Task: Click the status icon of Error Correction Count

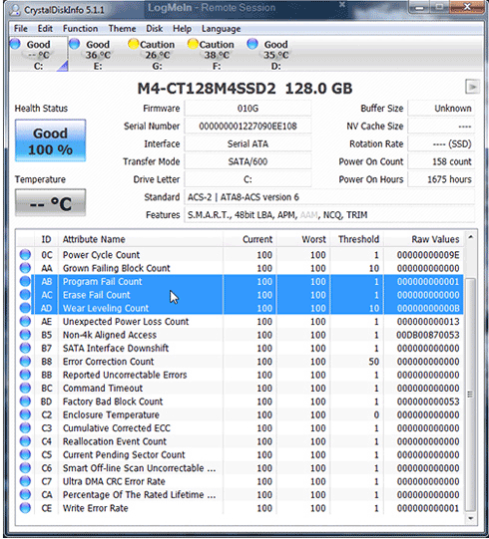Action: coord(25,362)
